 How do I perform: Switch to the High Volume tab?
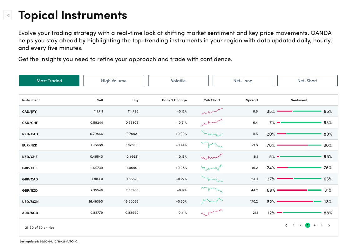click(x=113, y=81)
